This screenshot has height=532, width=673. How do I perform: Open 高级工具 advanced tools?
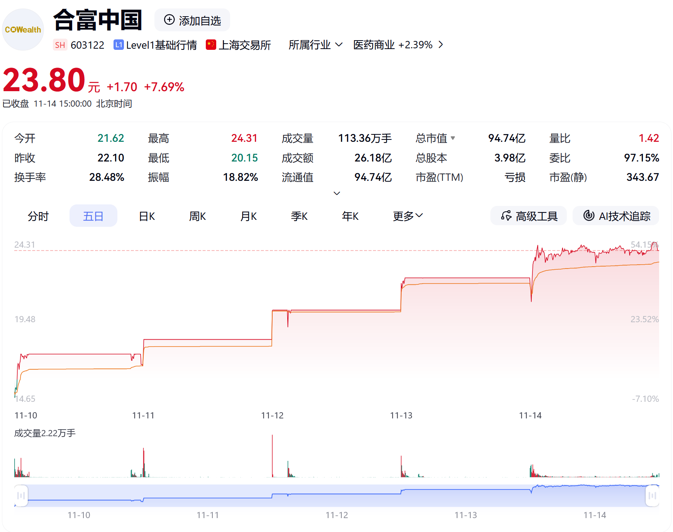[x=529, y=216]
